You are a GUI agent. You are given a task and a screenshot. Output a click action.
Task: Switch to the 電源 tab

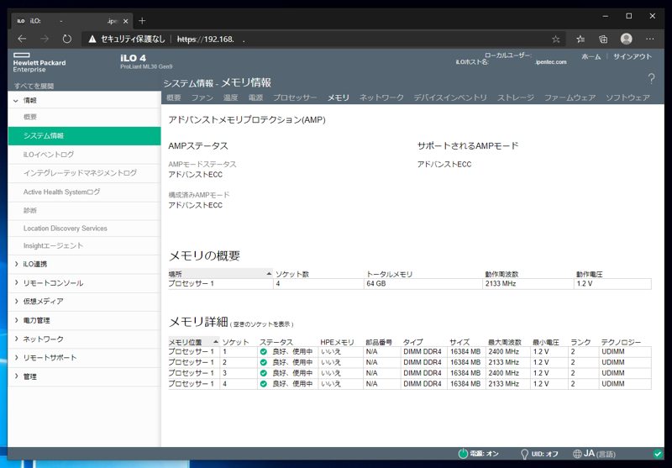point(256,97)
